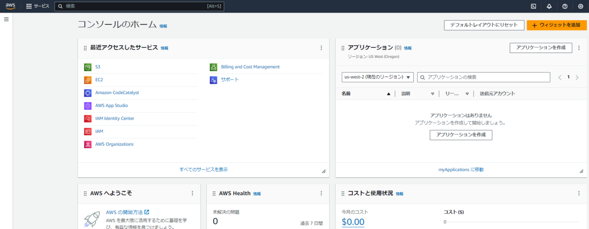The height and width of the screenshot is (229, 589).
Task: Grab AWS Health widget drag handle
Action: [214, 194]
